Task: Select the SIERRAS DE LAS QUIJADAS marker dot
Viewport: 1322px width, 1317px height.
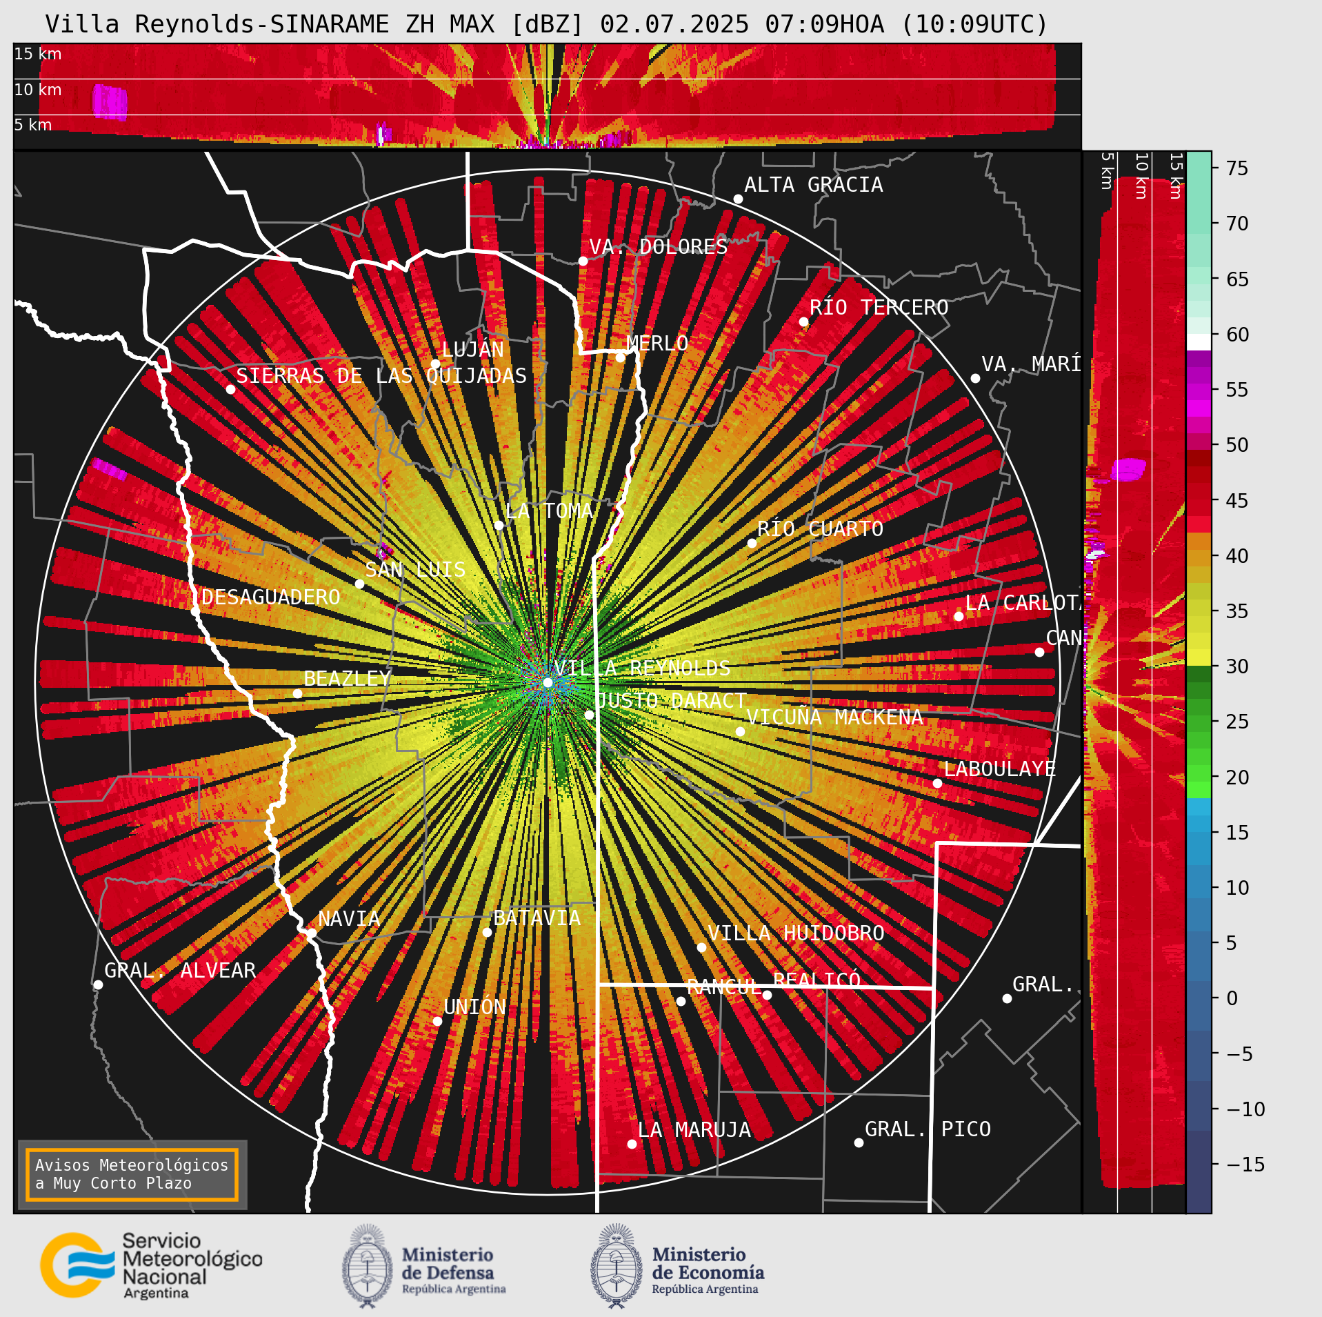Action: coord(230,389)
